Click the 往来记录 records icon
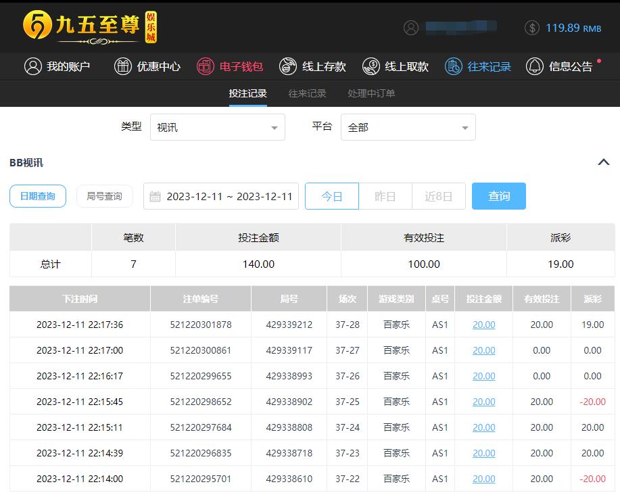Viewport: 620px width, 497px height. click(x=453, y=66)
